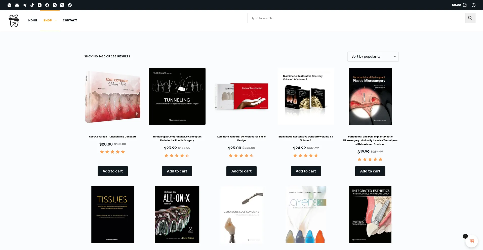This screenshot has height=250, width=483.
Task: Open the Pinterest social icon
Action: click(70, 5)
